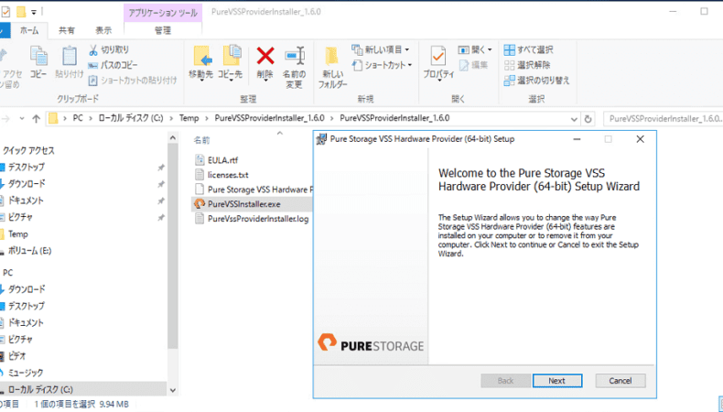The width and height of the screenshot is (723, 412).
Task: Select the EULA.rtf file
Action: [x=222, y=160]
